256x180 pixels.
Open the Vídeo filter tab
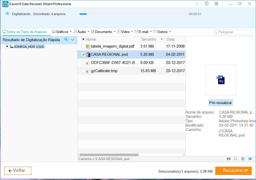click(x=125, y=32)
